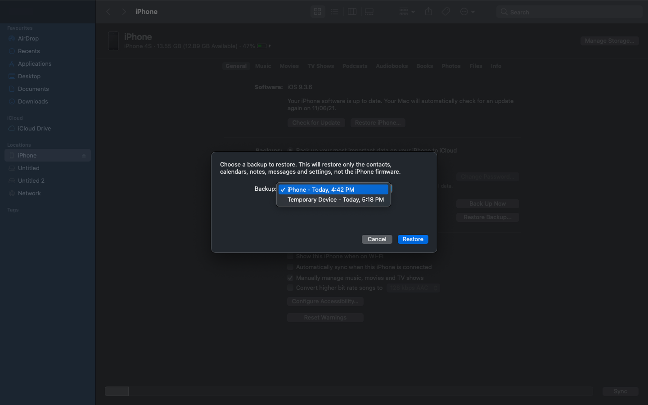
Task: Toggle 'Manually manage music, movies and TV shows'
Action: [x=290, y=278]
